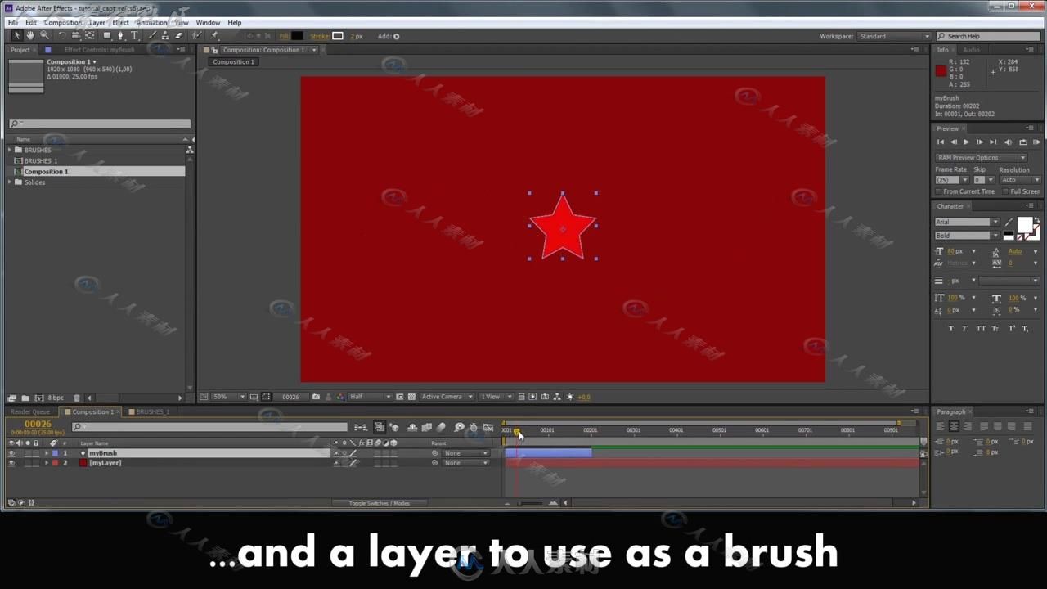Step one frame forward in Preview
The width and height of the screenshot is (1047, 589).
click(x=980, y=142)
